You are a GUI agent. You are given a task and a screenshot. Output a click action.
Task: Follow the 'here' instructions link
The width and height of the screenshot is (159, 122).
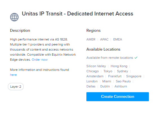point(14,75)
